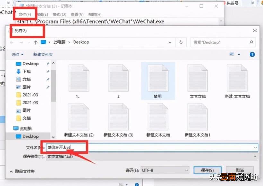
Task: Collapse folders via 隐藏文件夹
Action: click(22, 171)
